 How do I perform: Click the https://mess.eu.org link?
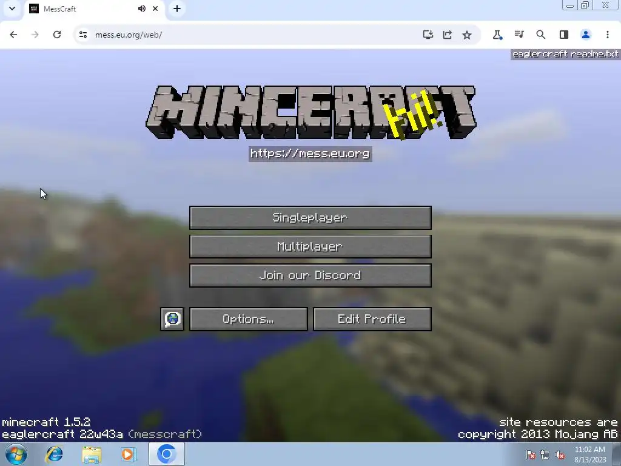310,154
